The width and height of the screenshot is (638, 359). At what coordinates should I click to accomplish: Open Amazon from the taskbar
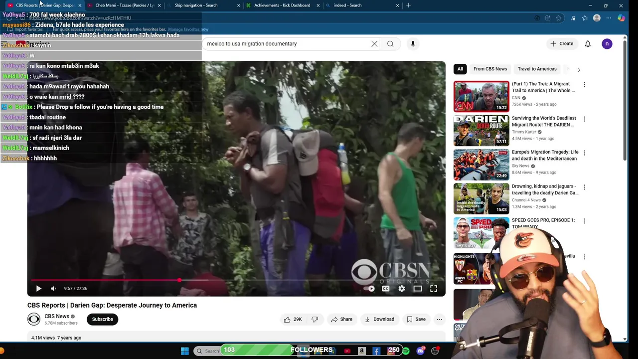pyautogui.click(x=362, y=351)
